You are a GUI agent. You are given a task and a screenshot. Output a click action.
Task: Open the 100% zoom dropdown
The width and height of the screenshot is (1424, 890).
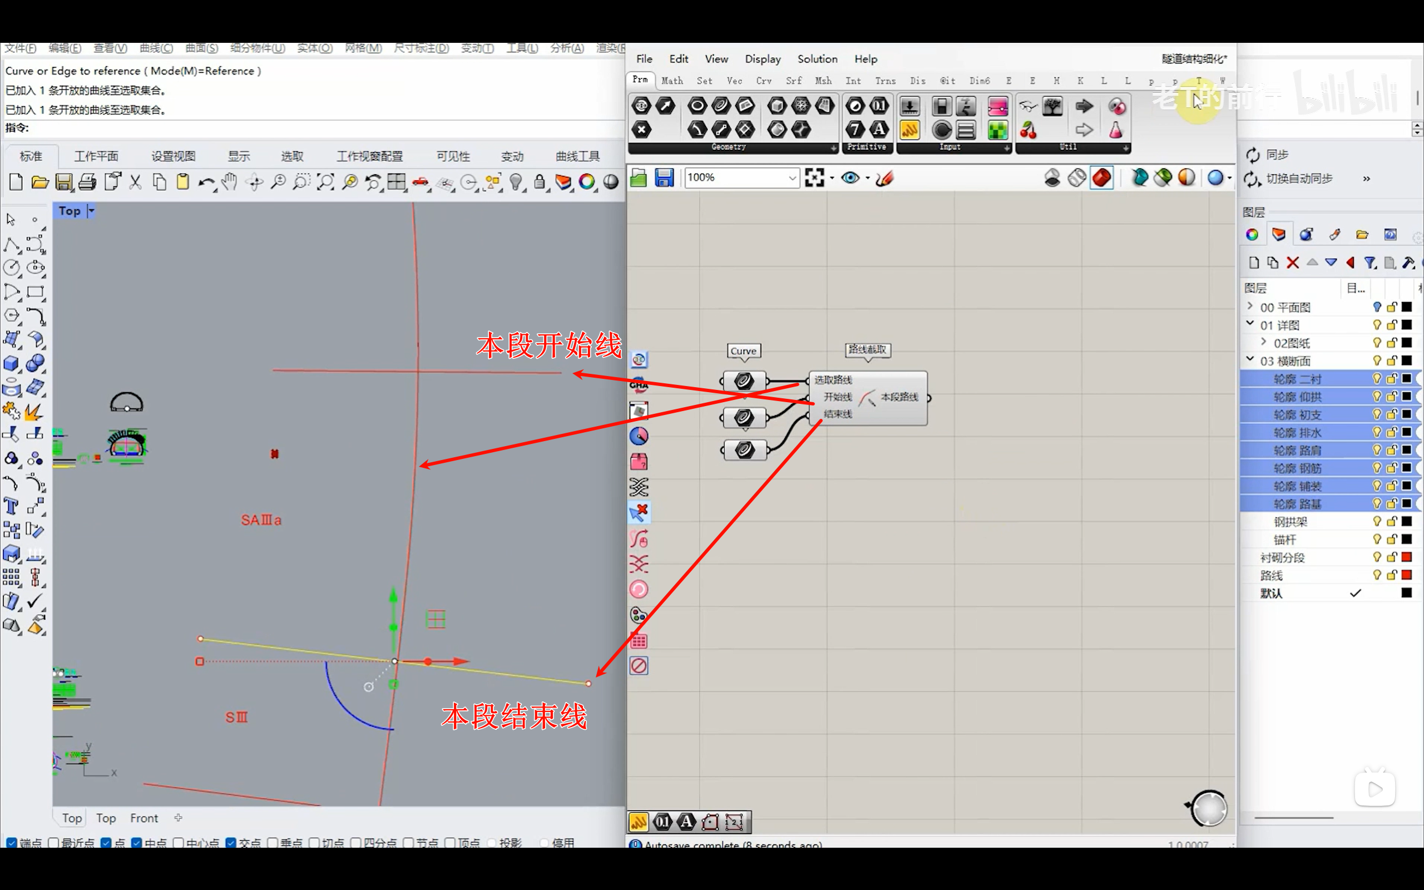792,178
